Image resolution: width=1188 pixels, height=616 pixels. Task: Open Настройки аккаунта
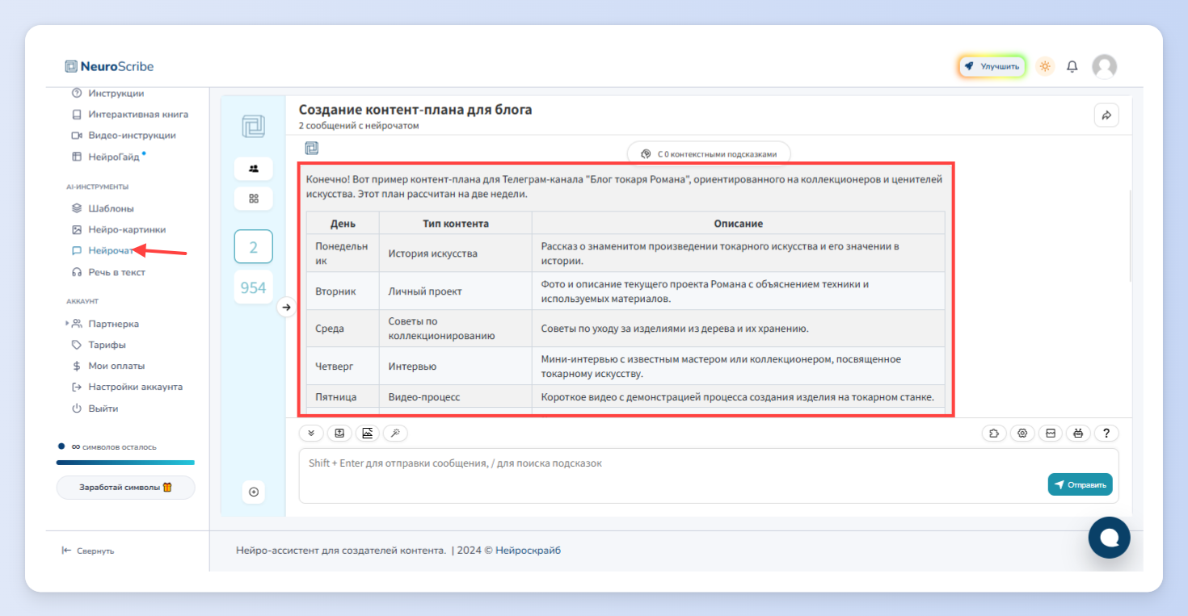tap(127, 387)
